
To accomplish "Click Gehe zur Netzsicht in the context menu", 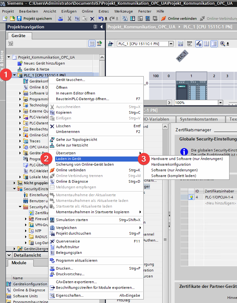I will [x=96, y=145].
